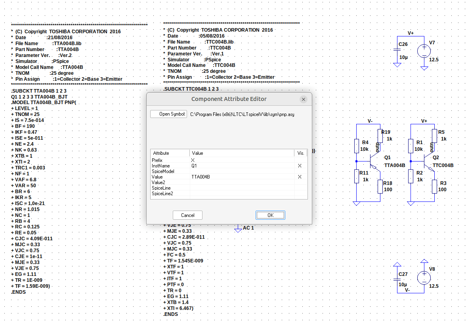Click the '+ BF = 190' model parameter line
The image size is (466, 323).
23,126
